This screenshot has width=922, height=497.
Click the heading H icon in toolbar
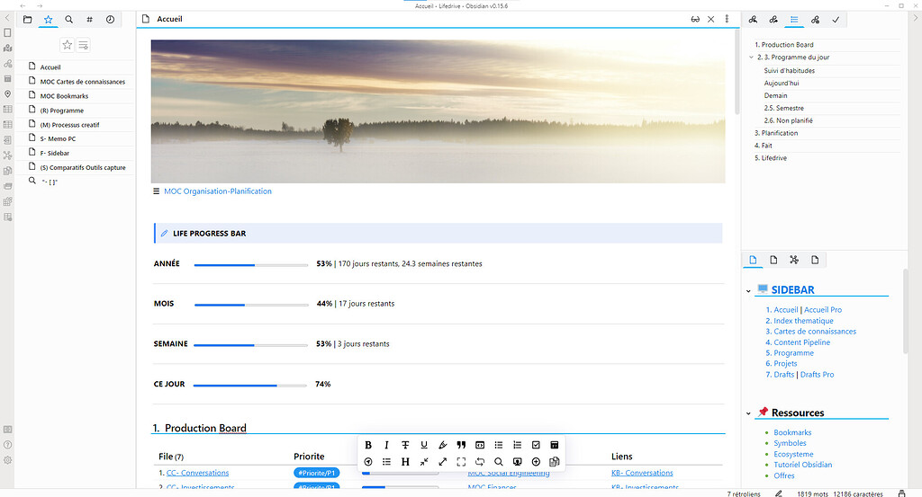pyautogui.click(x=405, y=462)
